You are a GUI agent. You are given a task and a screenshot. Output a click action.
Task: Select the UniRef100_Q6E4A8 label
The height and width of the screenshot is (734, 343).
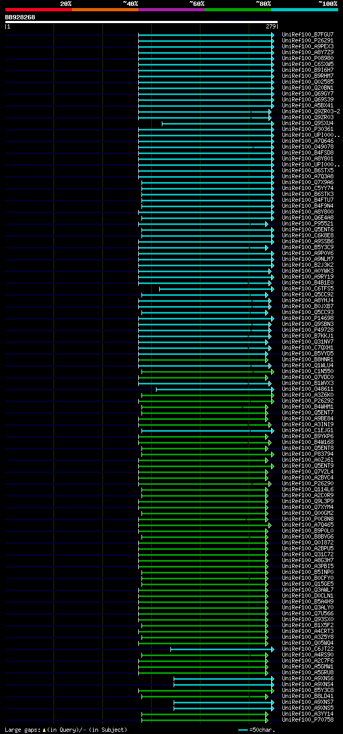click(308, 217)
